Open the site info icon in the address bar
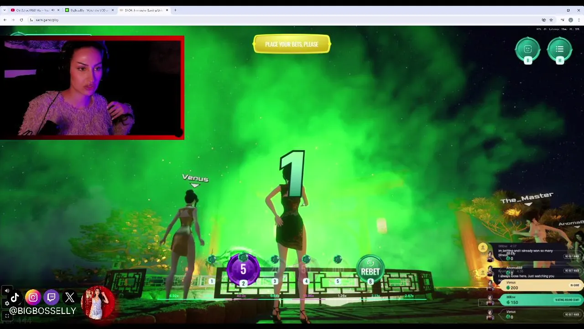 31,20
